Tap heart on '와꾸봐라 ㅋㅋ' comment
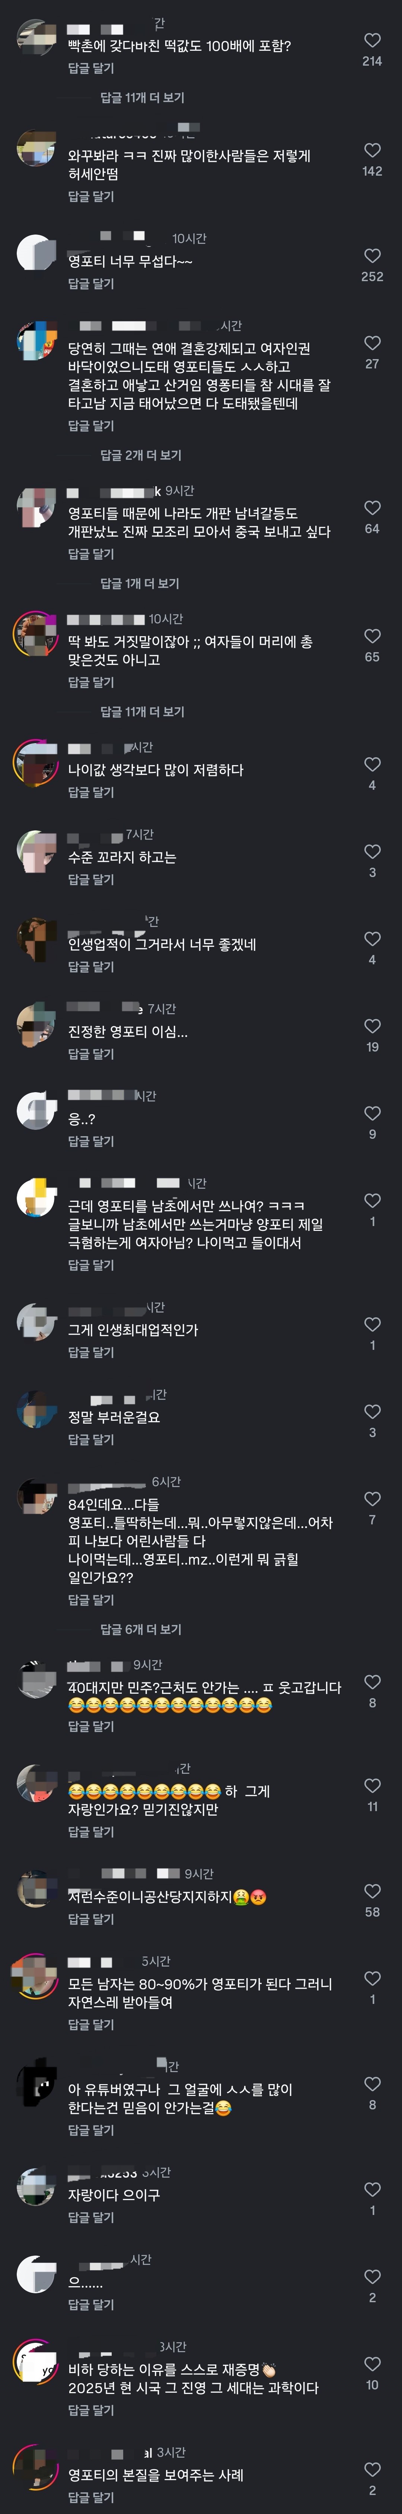Image resolution: width=402 pixels, height=2514 pixels. [372, 150]
